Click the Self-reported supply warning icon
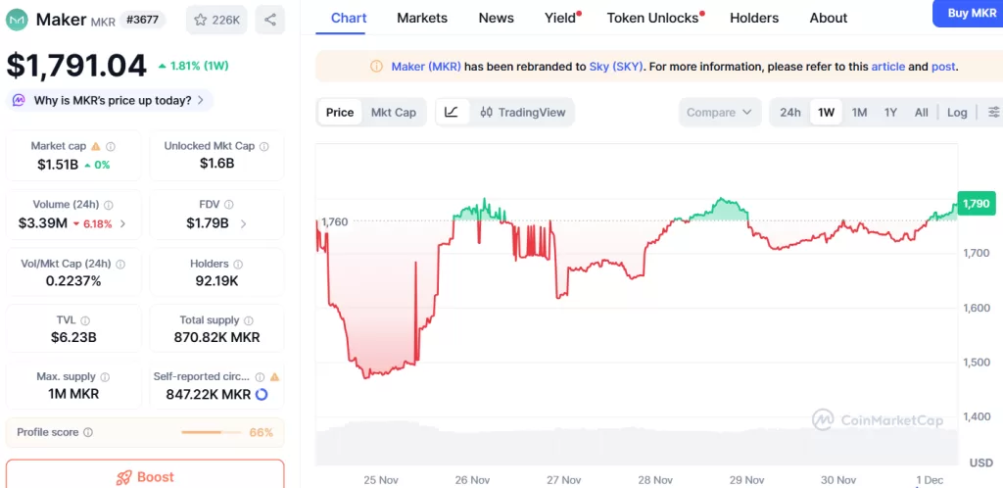This screenshot has width=1003, height=488. click(x=274, y=376)
